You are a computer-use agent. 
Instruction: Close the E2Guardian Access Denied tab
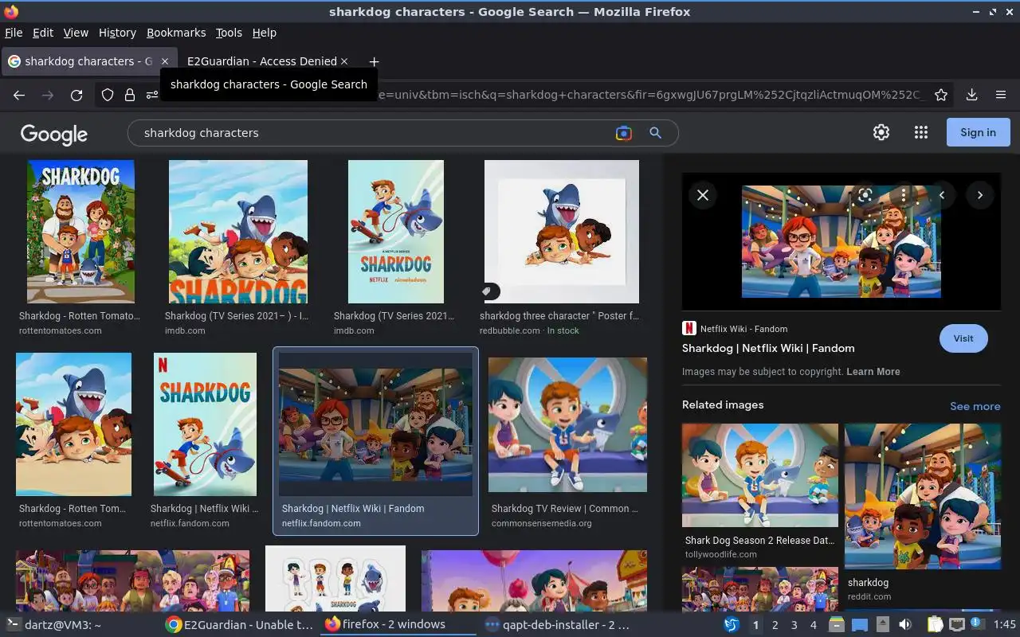point(344,61)
